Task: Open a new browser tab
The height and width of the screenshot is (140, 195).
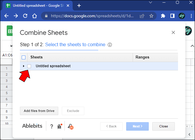Action: (x=79, y=6)
